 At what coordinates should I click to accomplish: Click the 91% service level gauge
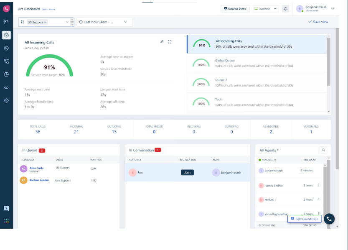point(49,66)
